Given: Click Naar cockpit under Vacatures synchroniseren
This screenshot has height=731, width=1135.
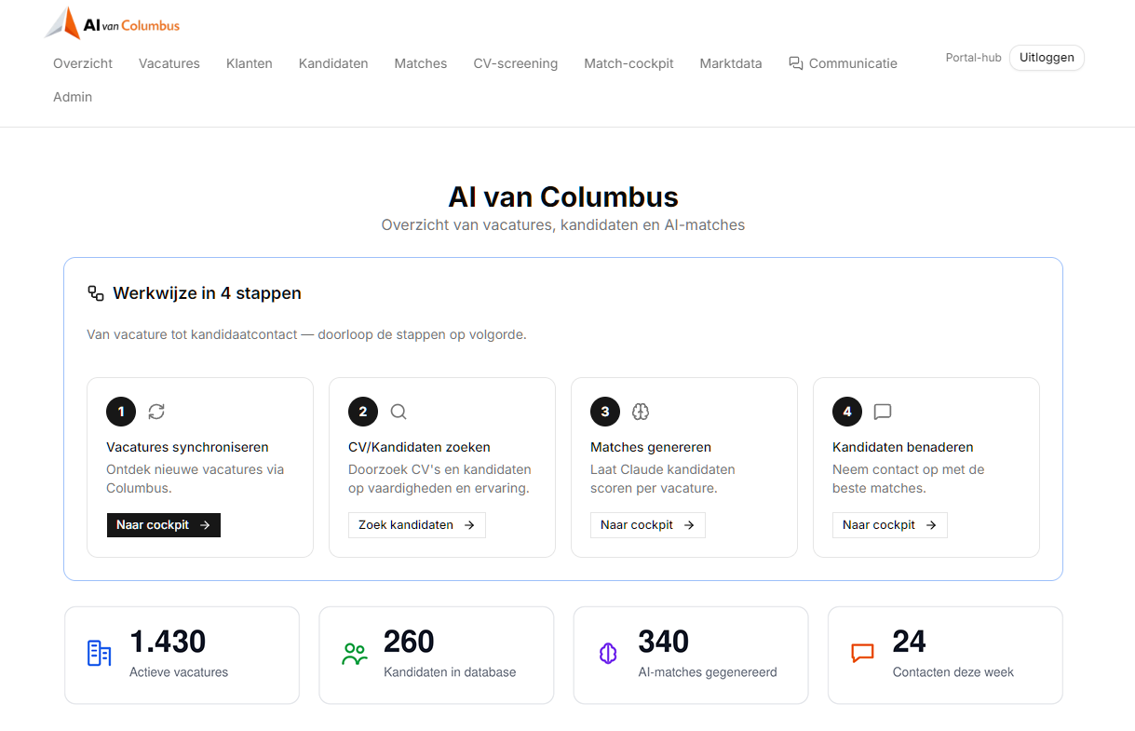Looking at the screenshot, I should 164,525.
